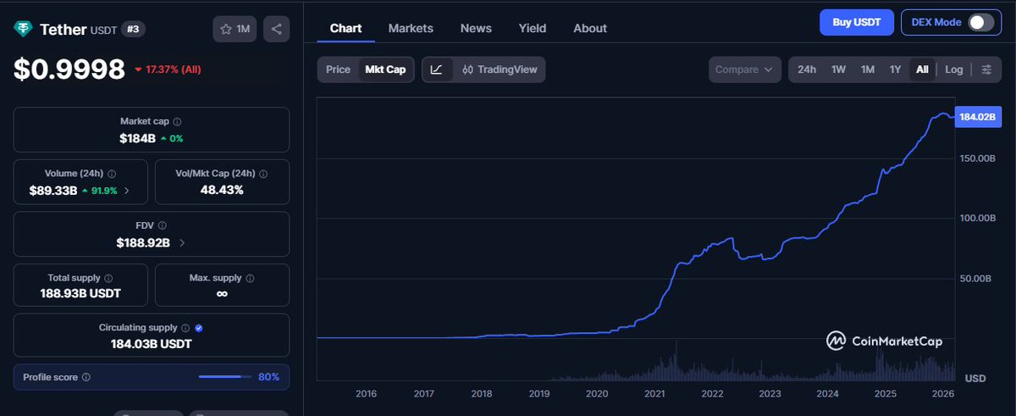Open the Compare dropdown
Viewport: 1016px width, 416px height.
(x=745, y=69)
